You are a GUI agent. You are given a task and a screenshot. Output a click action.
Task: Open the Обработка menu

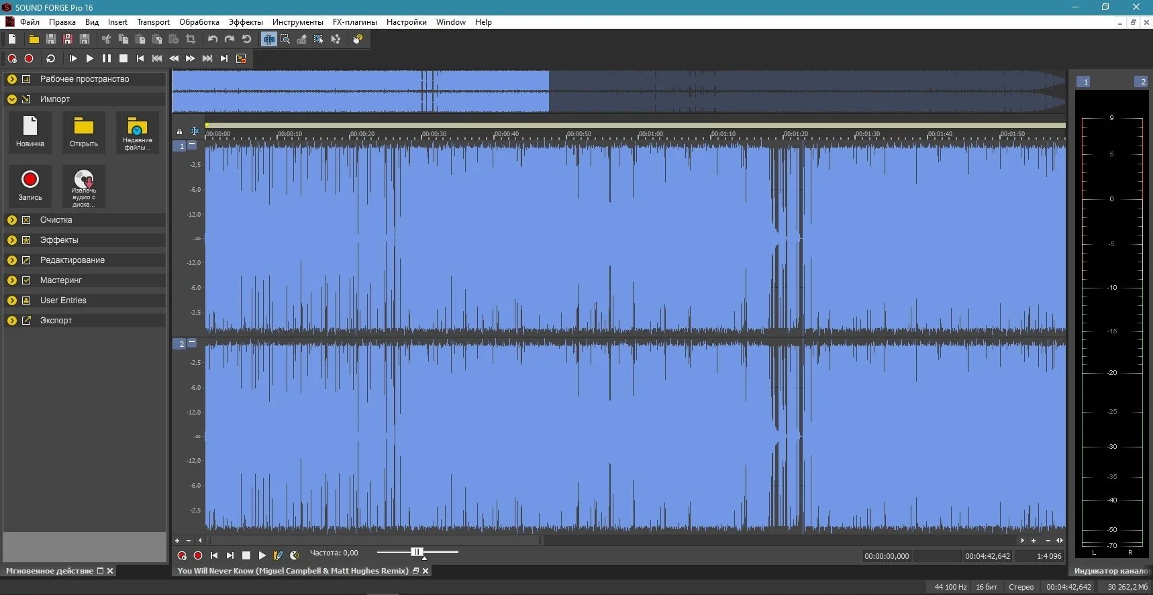199,22
